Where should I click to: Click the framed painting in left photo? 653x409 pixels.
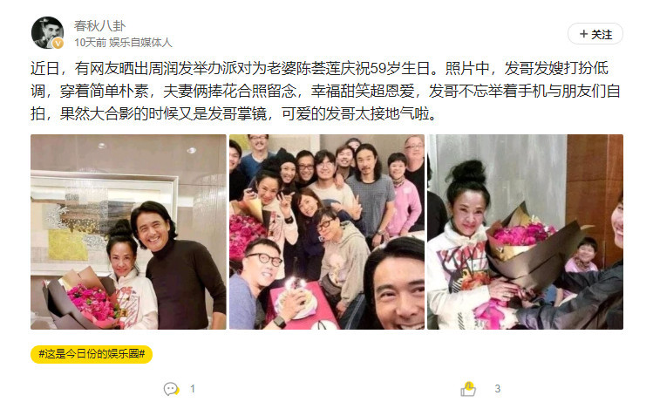click(x=102, y=223)
